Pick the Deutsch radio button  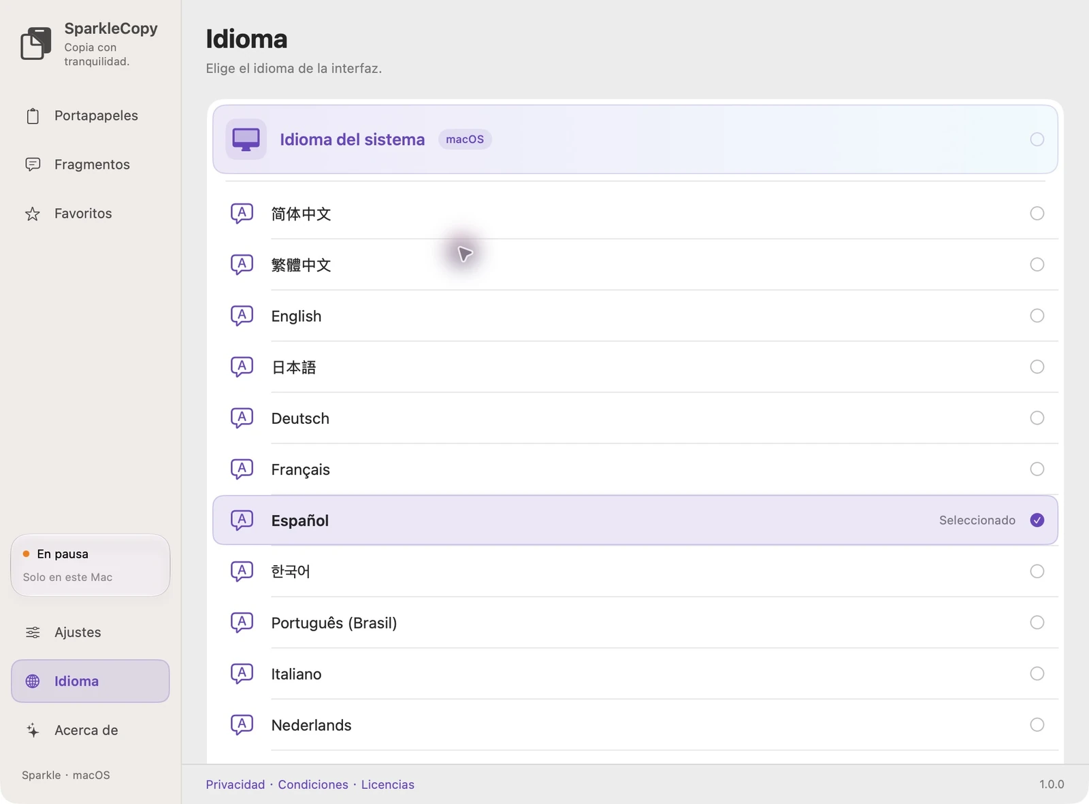point(1037,418)
